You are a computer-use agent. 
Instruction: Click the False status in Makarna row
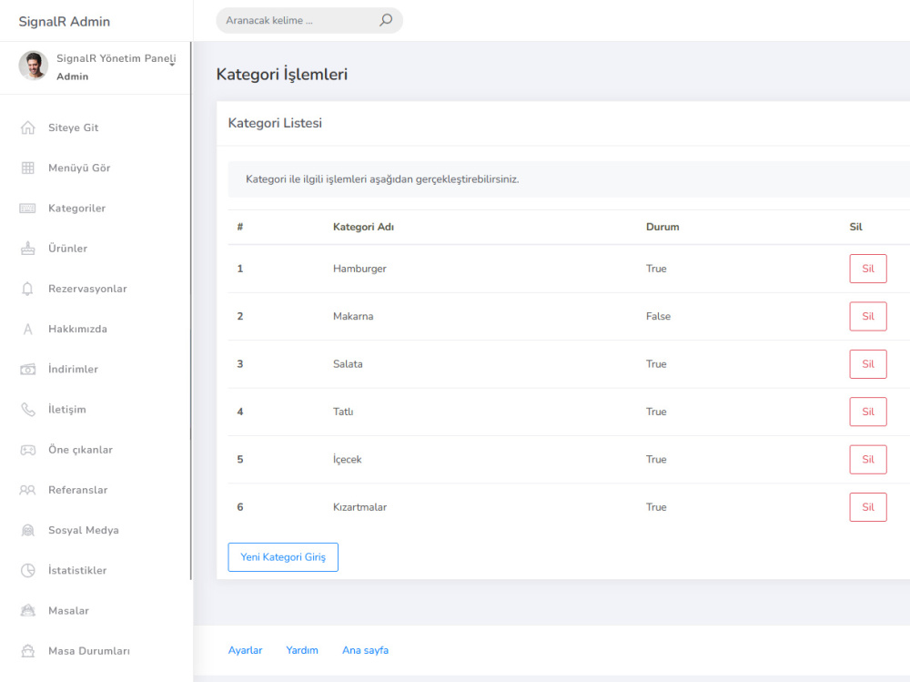point(658,316)
